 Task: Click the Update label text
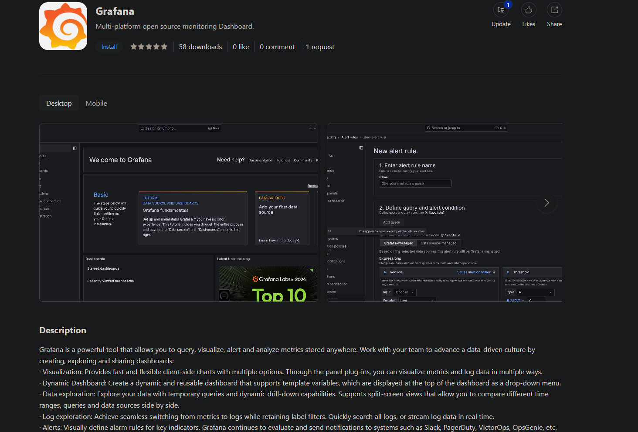coord(501,24)
